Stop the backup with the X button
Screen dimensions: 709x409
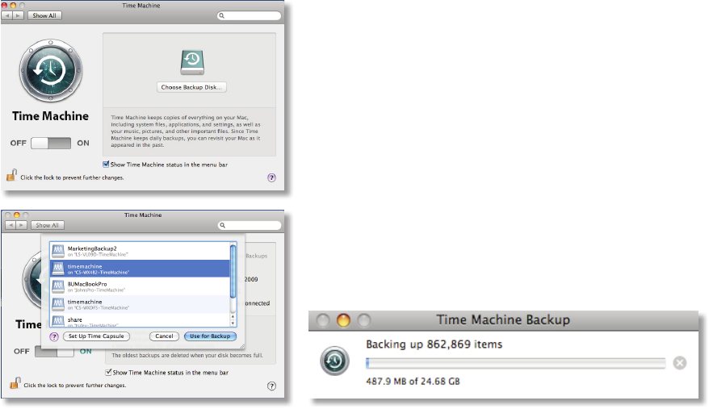[680, 363]
